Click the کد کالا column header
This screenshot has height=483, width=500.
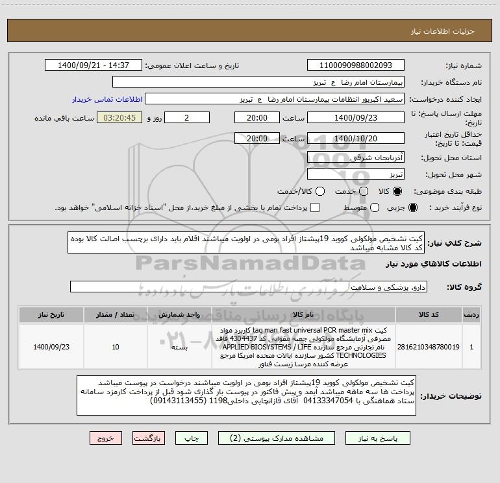tap(429, 314)
